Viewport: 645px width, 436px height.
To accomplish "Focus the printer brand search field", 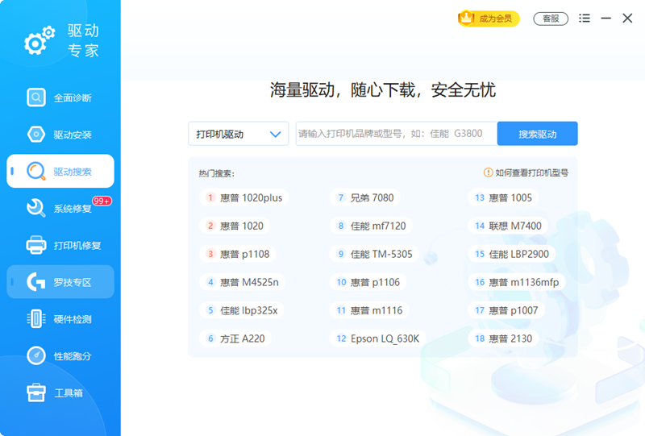I will pyautogui.click(x=396, y=133).
